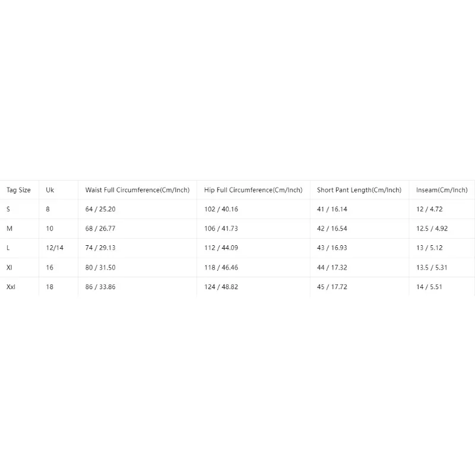Select the M tag size cell
475x475 pixels.
pos(9,229)
